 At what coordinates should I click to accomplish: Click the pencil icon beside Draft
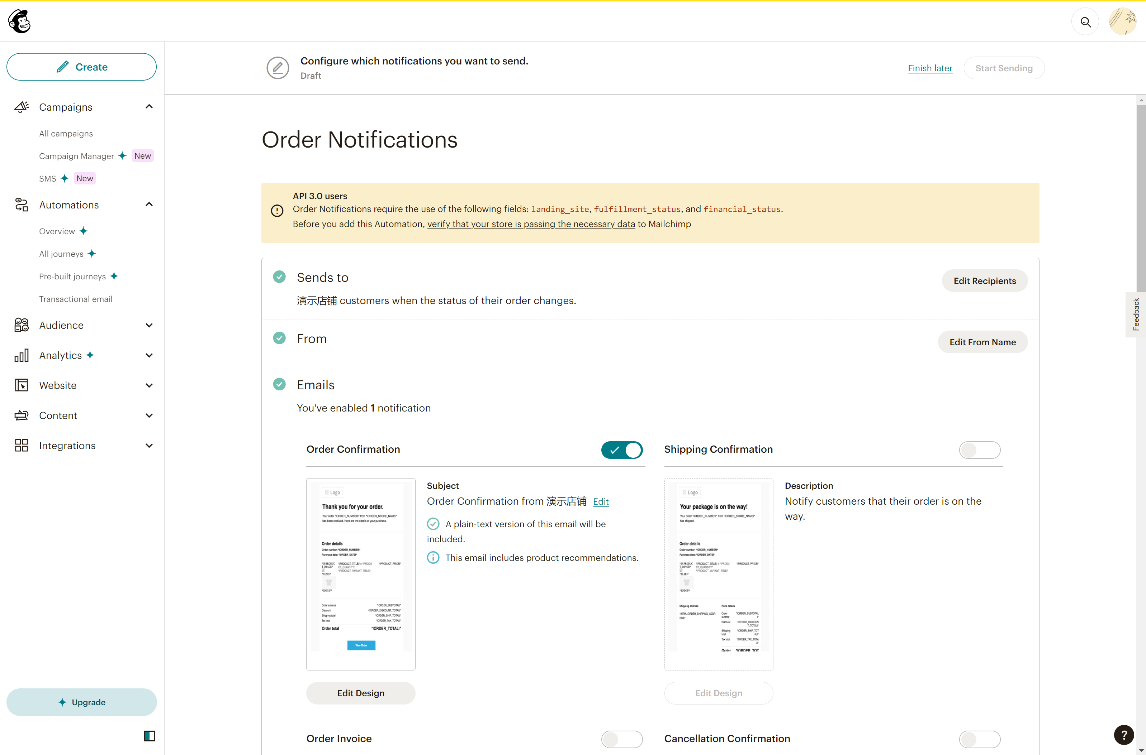click(x=278, y=68)
